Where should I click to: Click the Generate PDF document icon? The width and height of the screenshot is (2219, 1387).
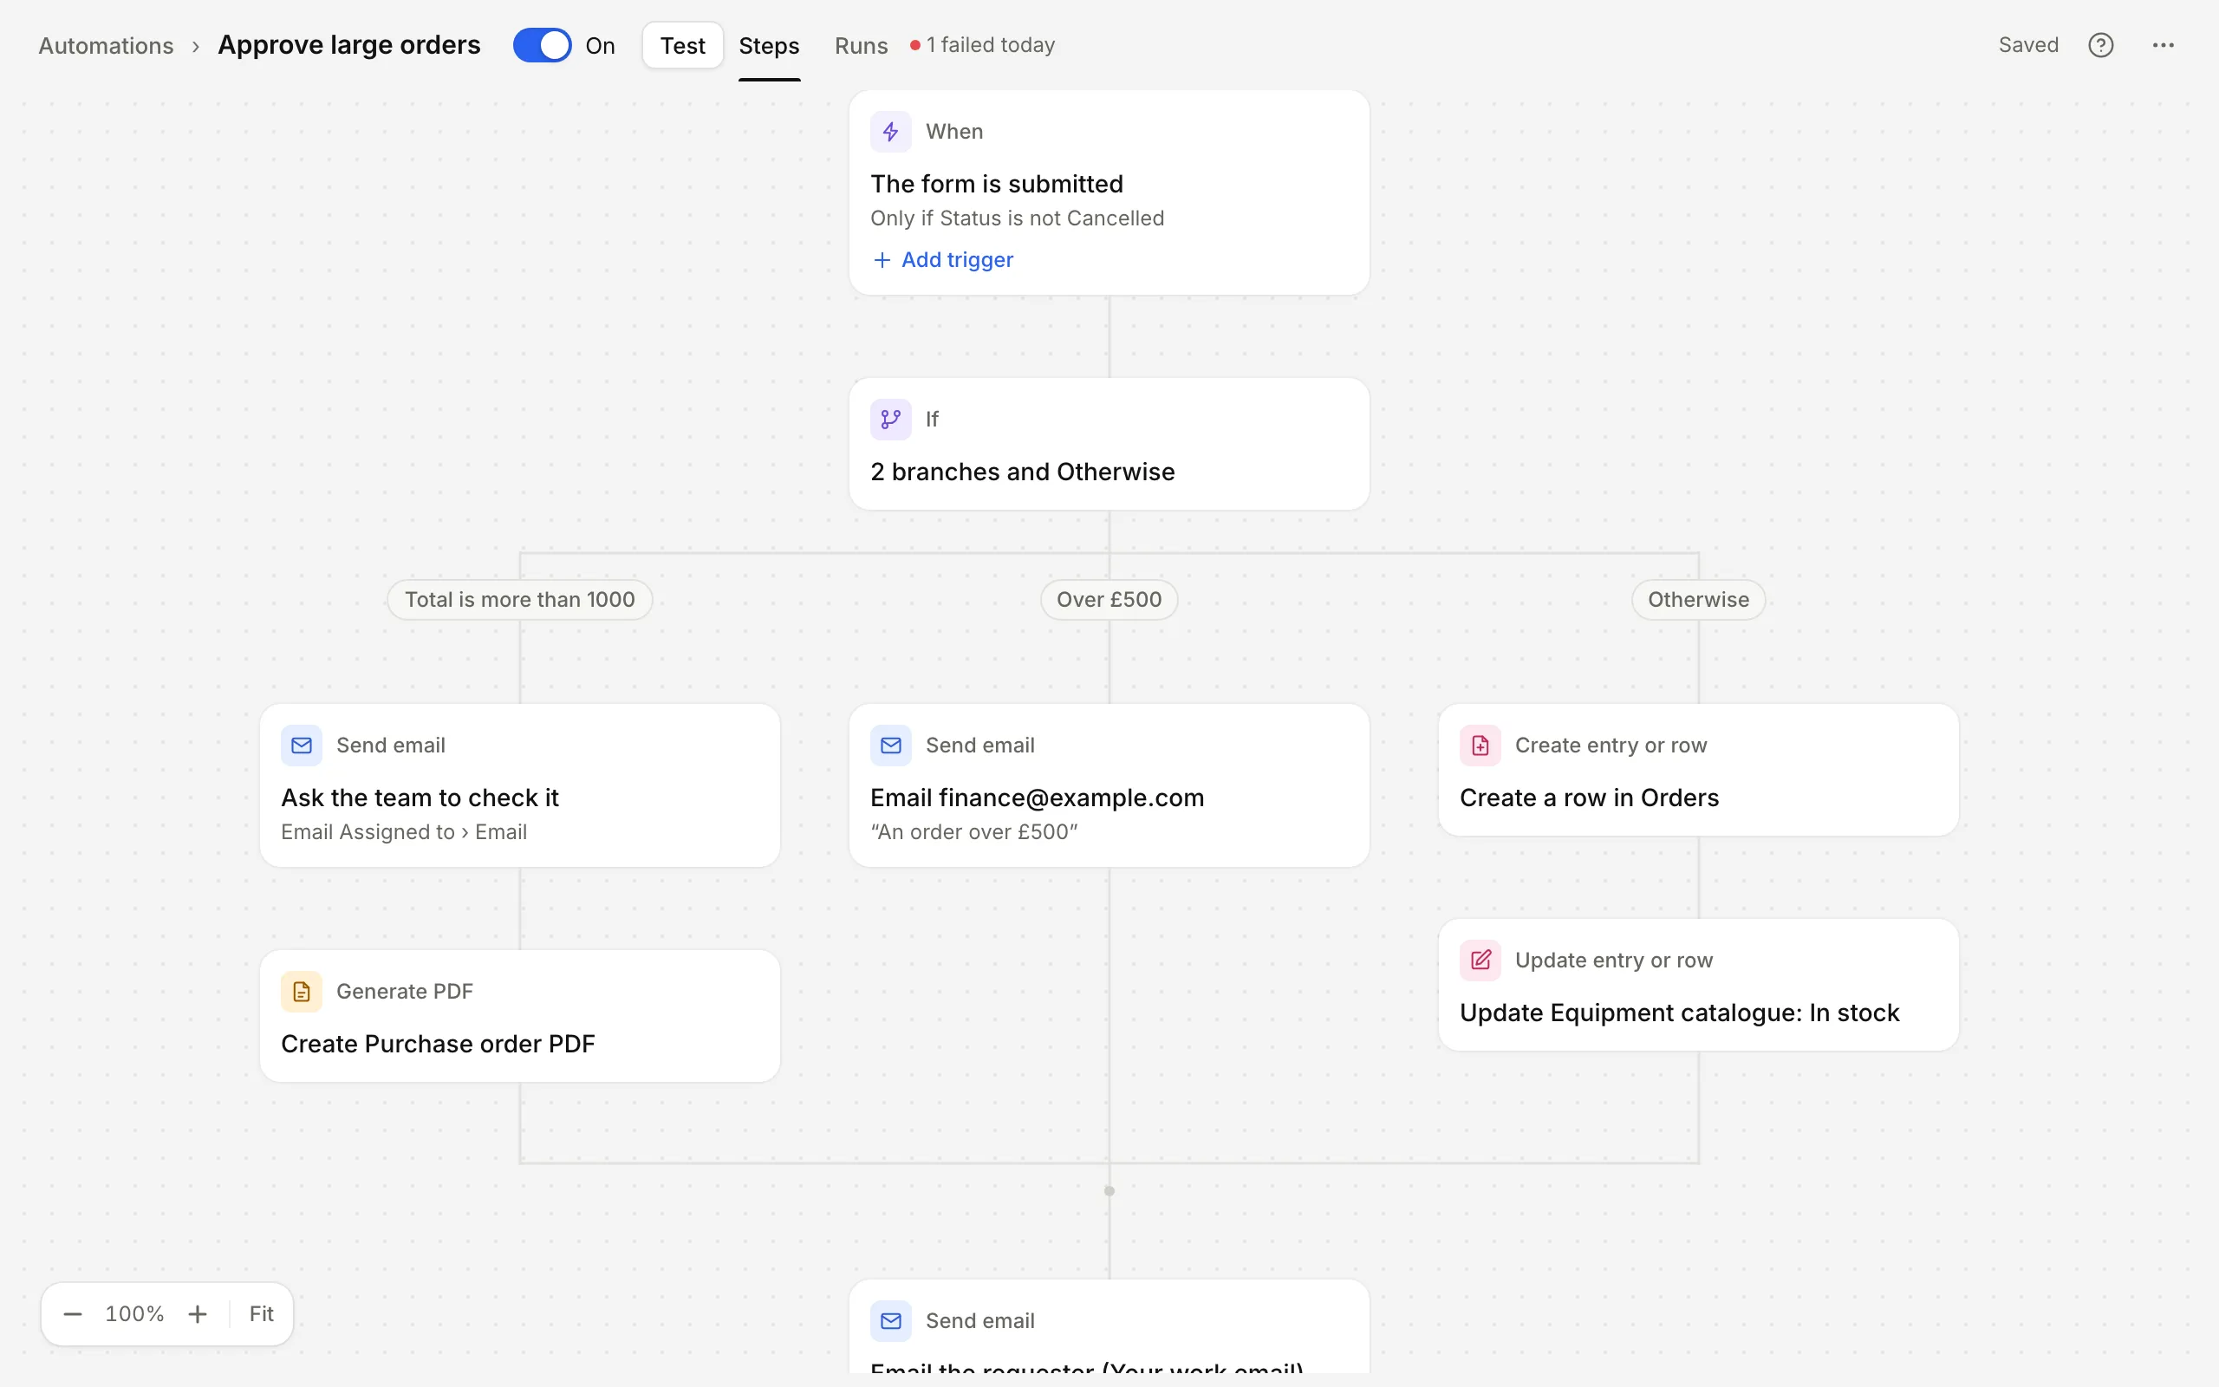click(x=302, y=992)
